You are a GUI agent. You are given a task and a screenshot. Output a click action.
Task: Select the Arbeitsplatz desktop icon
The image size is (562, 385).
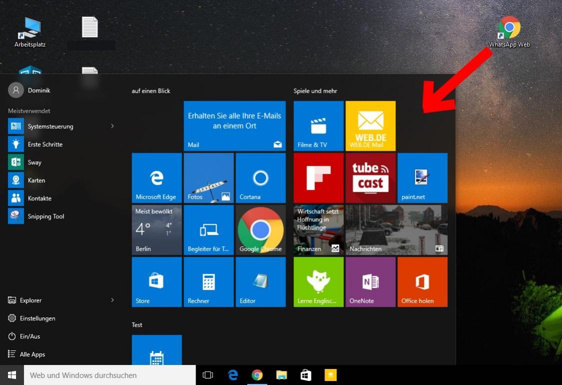(x=30, y=33)
